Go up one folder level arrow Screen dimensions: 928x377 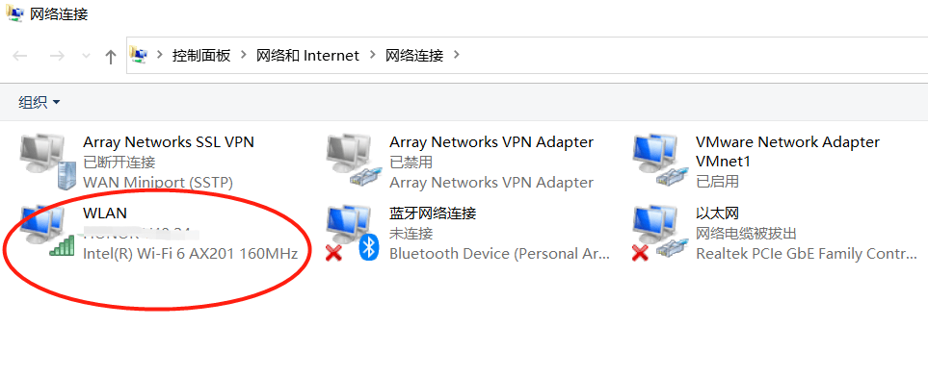(x=110, y=57)
